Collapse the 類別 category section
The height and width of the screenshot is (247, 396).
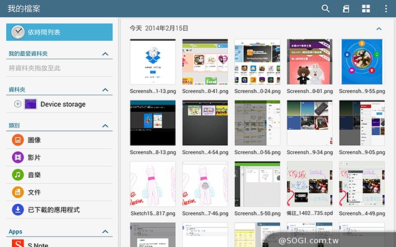coord(105,125)
